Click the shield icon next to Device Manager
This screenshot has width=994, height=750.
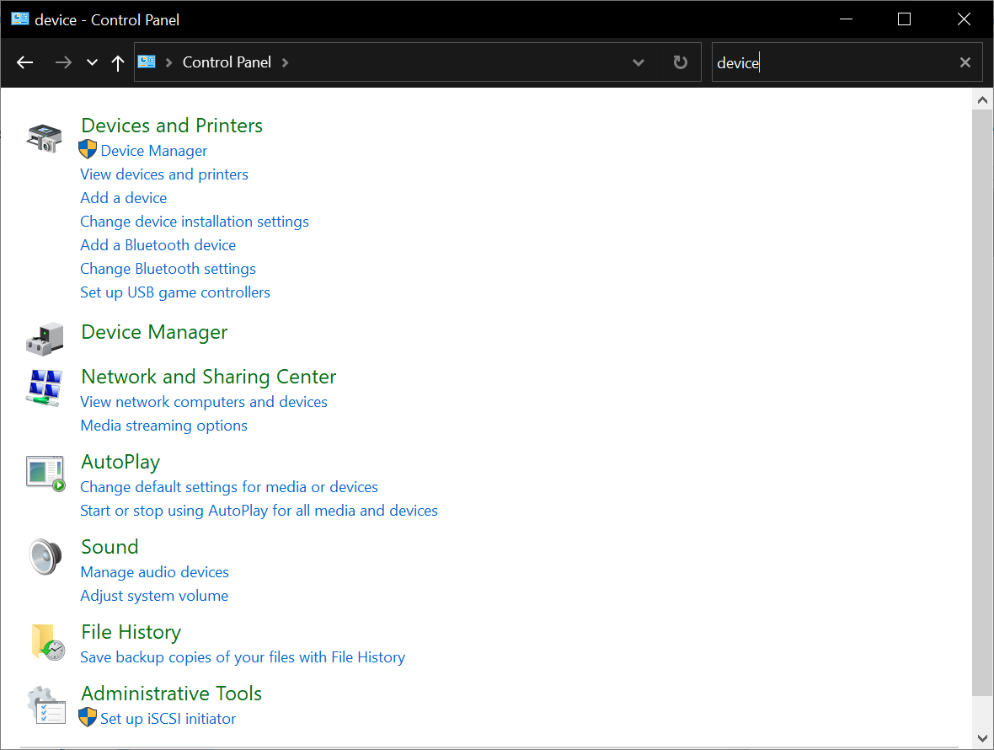[87, 150]
